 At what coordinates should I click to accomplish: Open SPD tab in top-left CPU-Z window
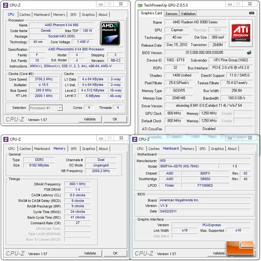[73, 15]
